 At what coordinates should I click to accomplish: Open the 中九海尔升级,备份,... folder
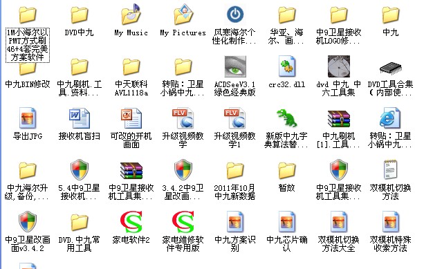[x=27, y=171]
